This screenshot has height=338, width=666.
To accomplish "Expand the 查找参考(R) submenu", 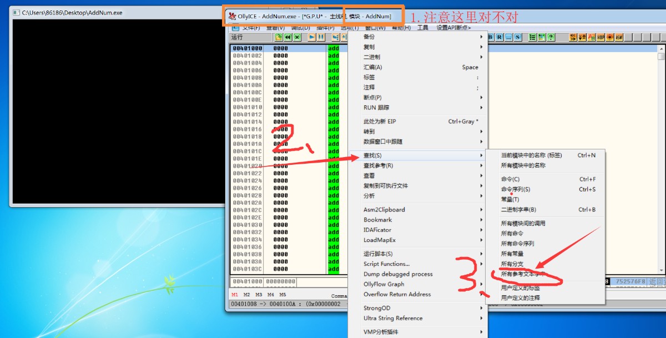I will (x=418, y=165).
